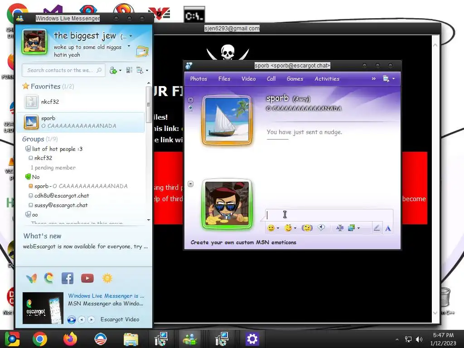Record a voice clip
Image resolution: width=464 pixels, height=348 pixels.
pos(321,227)
